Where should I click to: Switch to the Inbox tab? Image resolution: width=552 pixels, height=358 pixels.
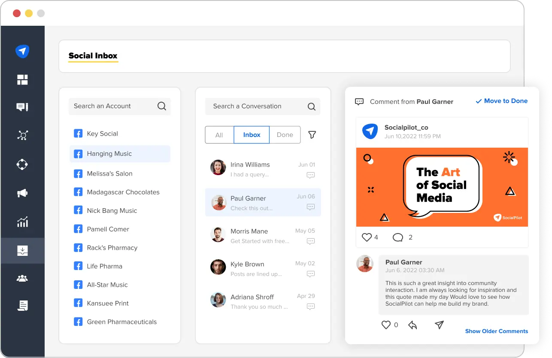click(x=252, y=135)
